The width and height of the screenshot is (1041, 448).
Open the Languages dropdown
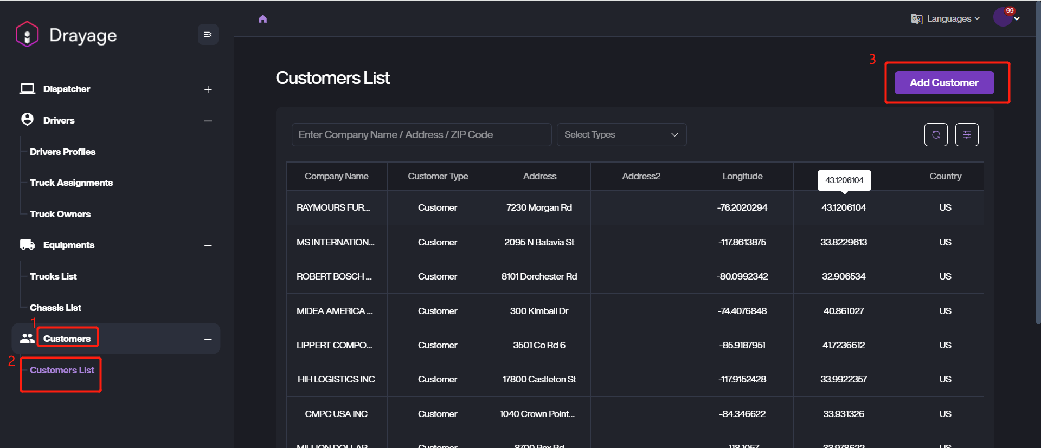point(946,19)
